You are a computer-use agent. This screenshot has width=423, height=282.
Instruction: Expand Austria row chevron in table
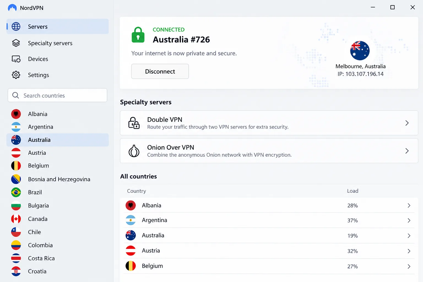click(409, 251)
